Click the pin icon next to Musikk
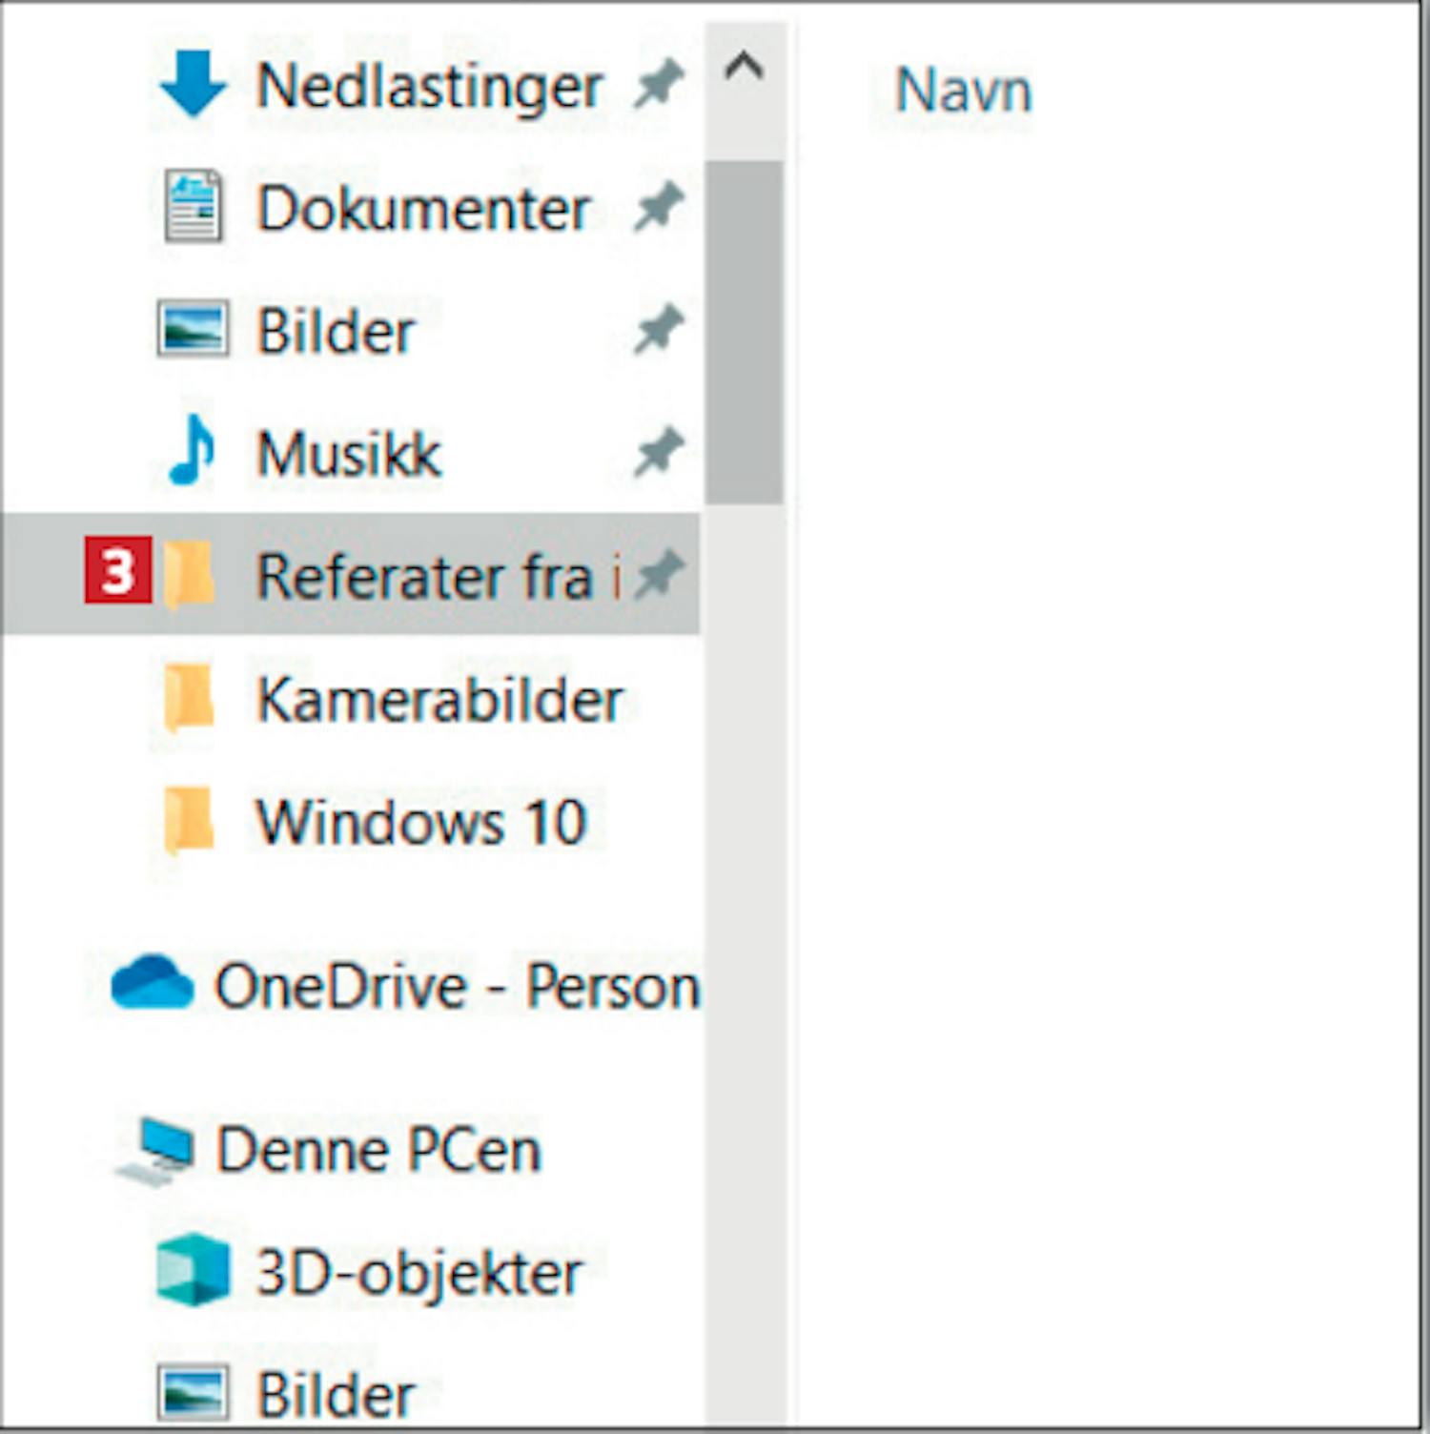 tap(658, 451)
